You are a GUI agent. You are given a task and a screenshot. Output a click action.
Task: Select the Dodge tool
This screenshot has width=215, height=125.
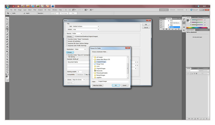point(7,52)
